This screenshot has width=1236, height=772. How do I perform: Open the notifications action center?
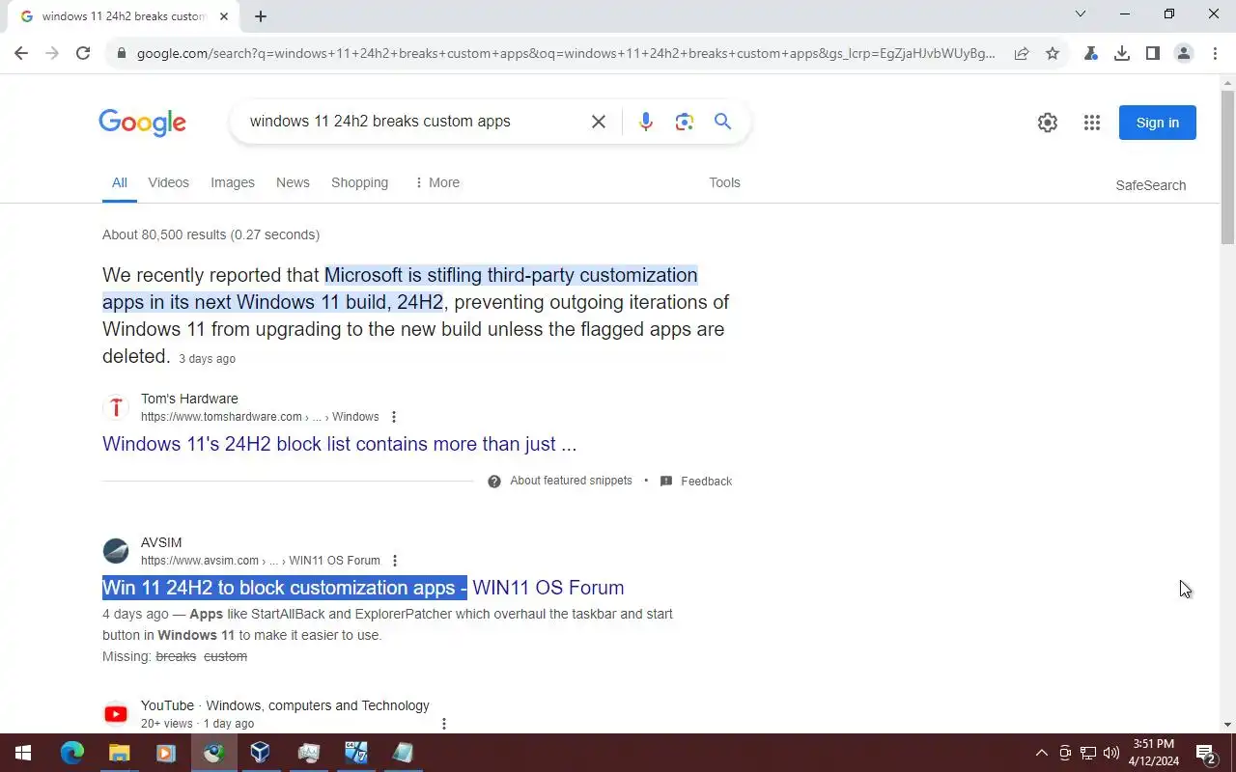1205,753
